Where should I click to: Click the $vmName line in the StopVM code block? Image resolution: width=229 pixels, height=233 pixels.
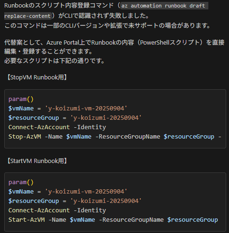coord(68,109)
